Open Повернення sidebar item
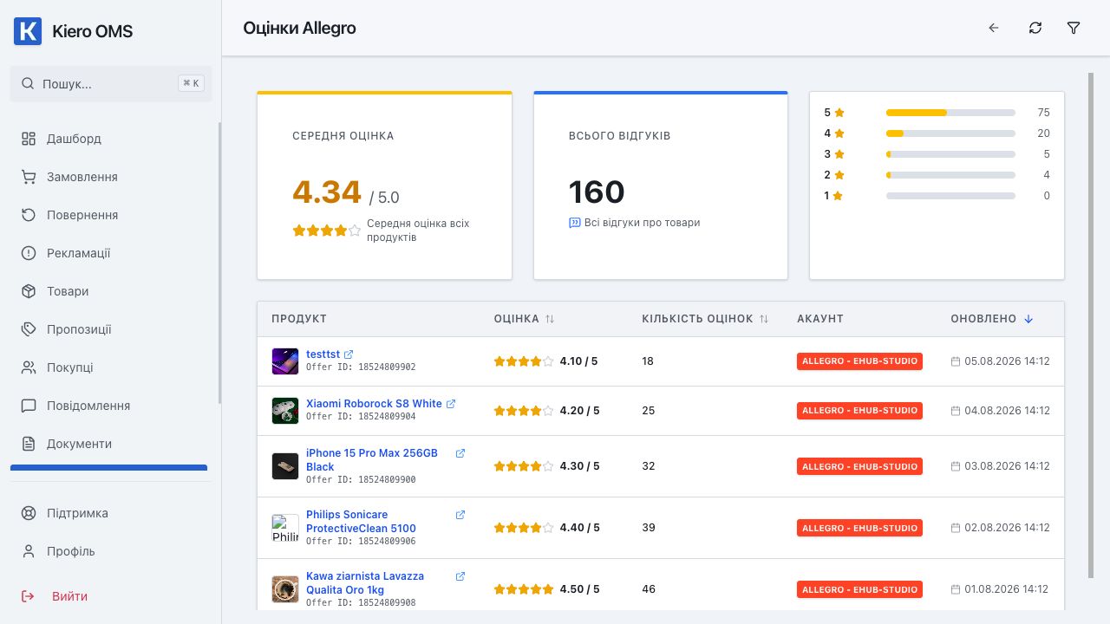 coord(109,215)
